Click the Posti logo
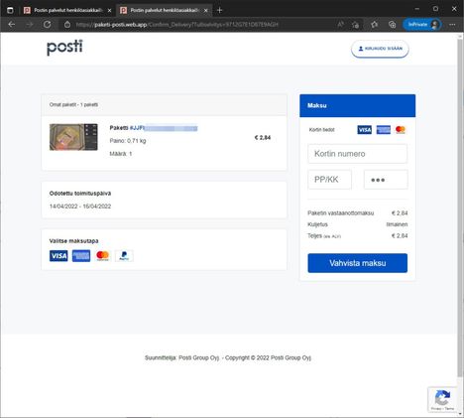Image resolution: width=464 pixels, height=418 pixels. tap(64, 48)
